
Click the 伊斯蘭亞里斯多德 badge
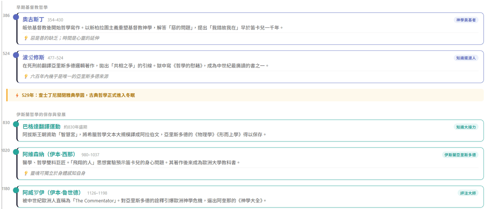[x=460, y=155]
